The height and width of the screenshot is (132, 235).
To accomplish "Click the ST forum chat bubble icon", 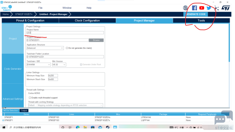I will (x=224, y=118).
